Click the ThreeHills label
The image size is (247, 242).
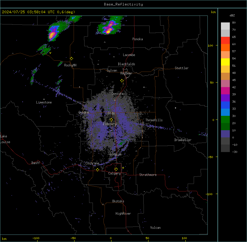pos(154,120)
